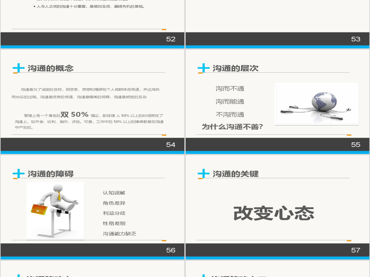The image size is (370, 277).
Task: Click the hurdle-jumping figure image
Action: click(x=55, y=211)
